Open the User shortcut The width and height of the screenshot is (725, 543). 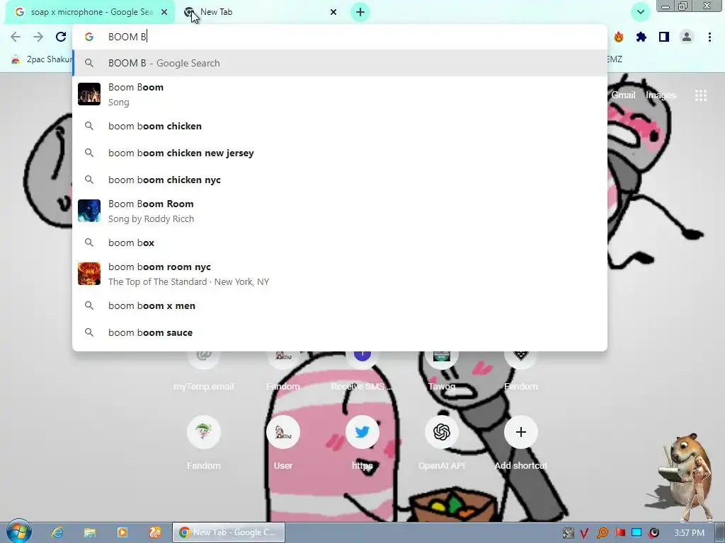(x=283, y=443)
